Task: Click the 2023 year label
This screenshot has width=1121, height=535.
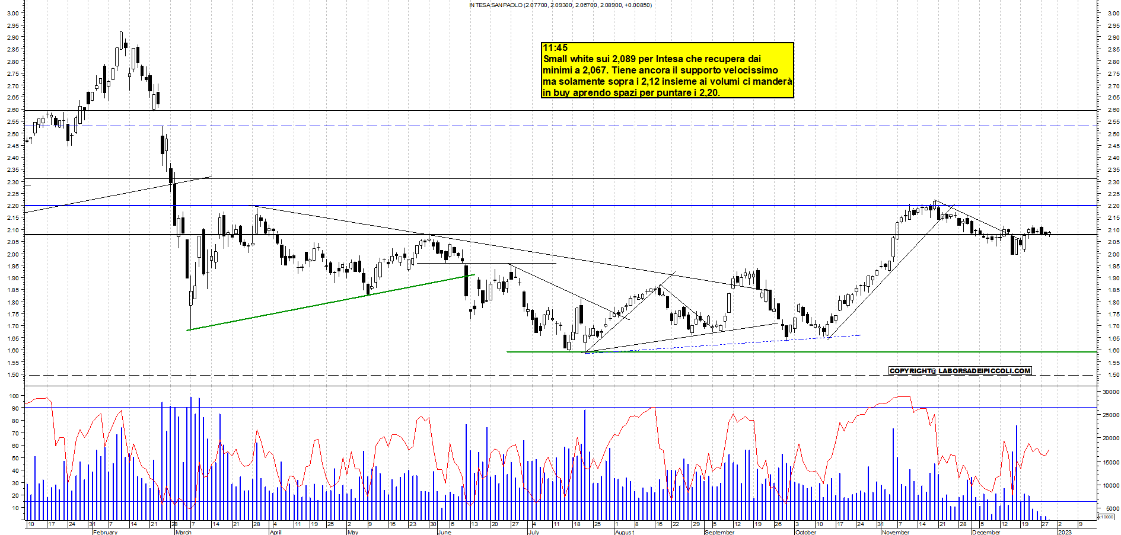Action: tap(1065, 532)
